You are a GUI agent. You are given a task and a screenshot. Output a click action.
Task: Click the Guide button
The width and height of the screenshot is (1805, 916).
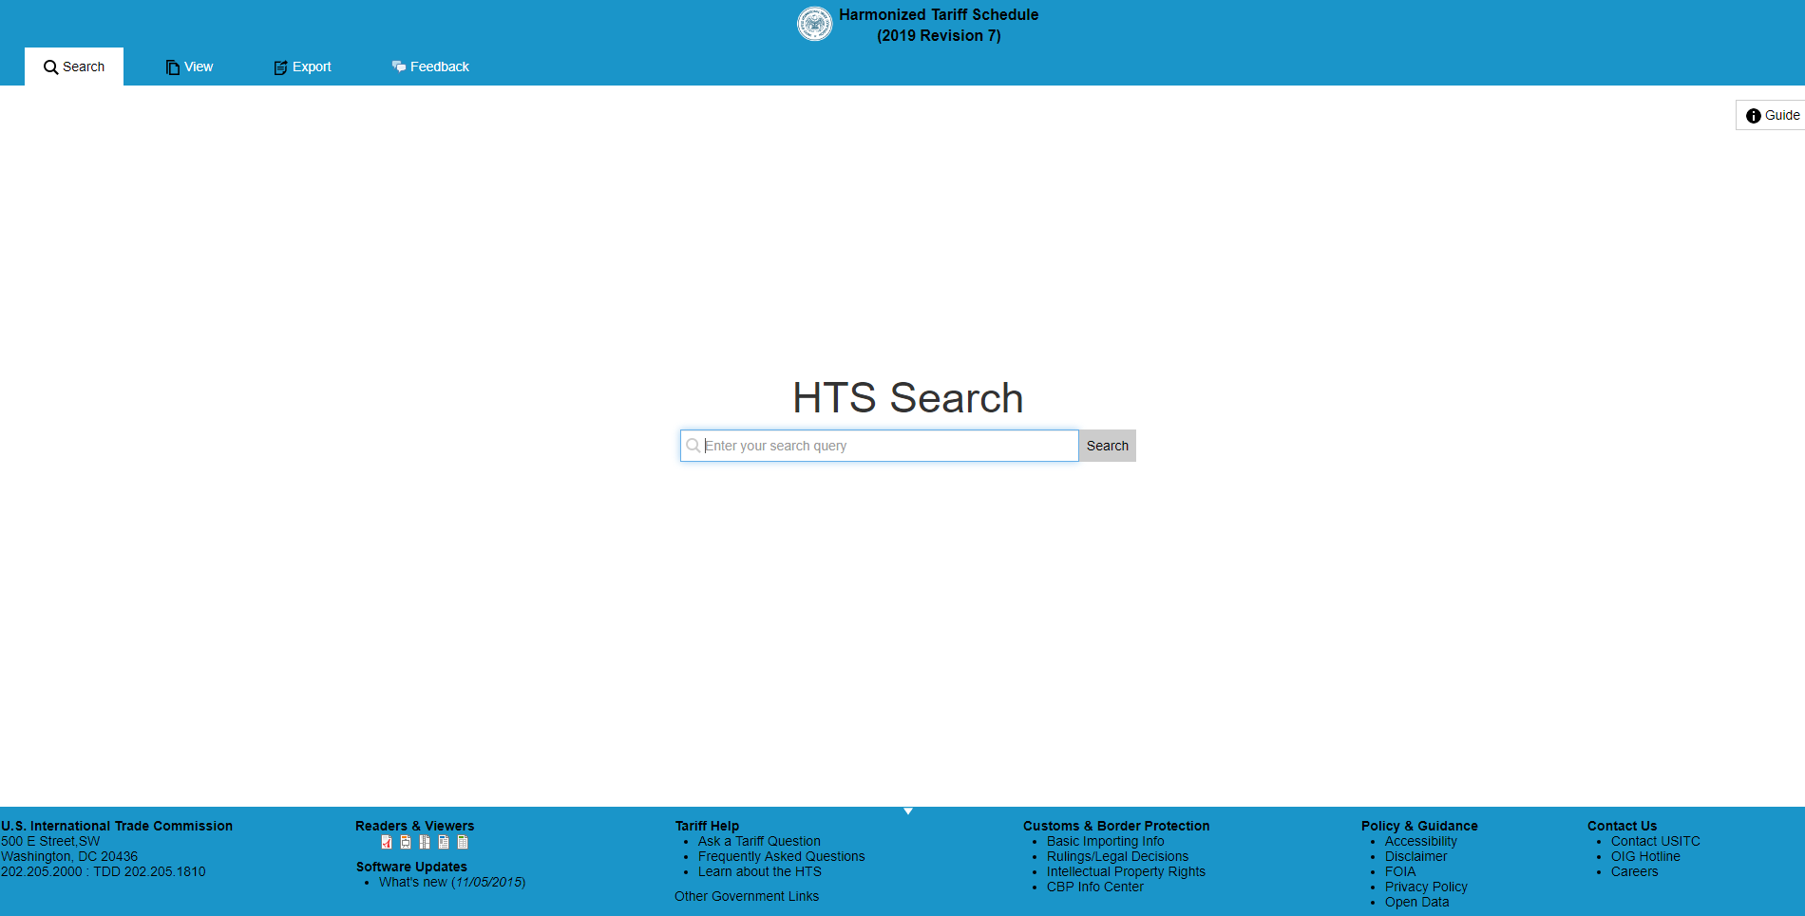click(1772, 115)
